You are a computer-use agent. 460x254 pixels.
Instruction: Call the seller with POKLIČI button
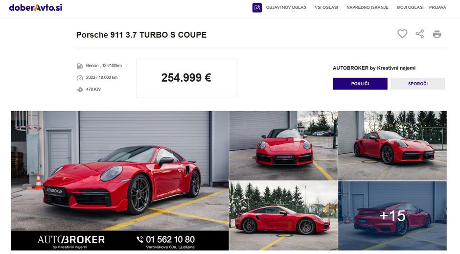(x=360, y=84)
